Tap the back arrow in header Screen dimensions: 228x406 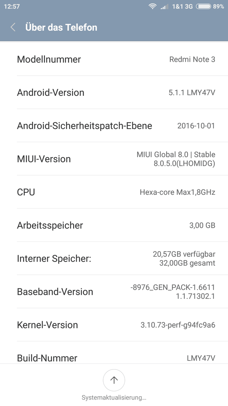[x=13, y=27]
